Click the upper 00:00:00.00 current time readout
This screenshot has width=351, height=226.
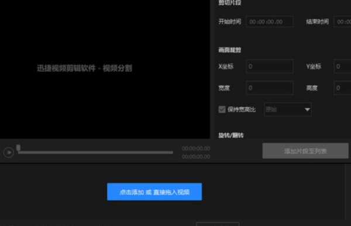[x=196, y=148]
